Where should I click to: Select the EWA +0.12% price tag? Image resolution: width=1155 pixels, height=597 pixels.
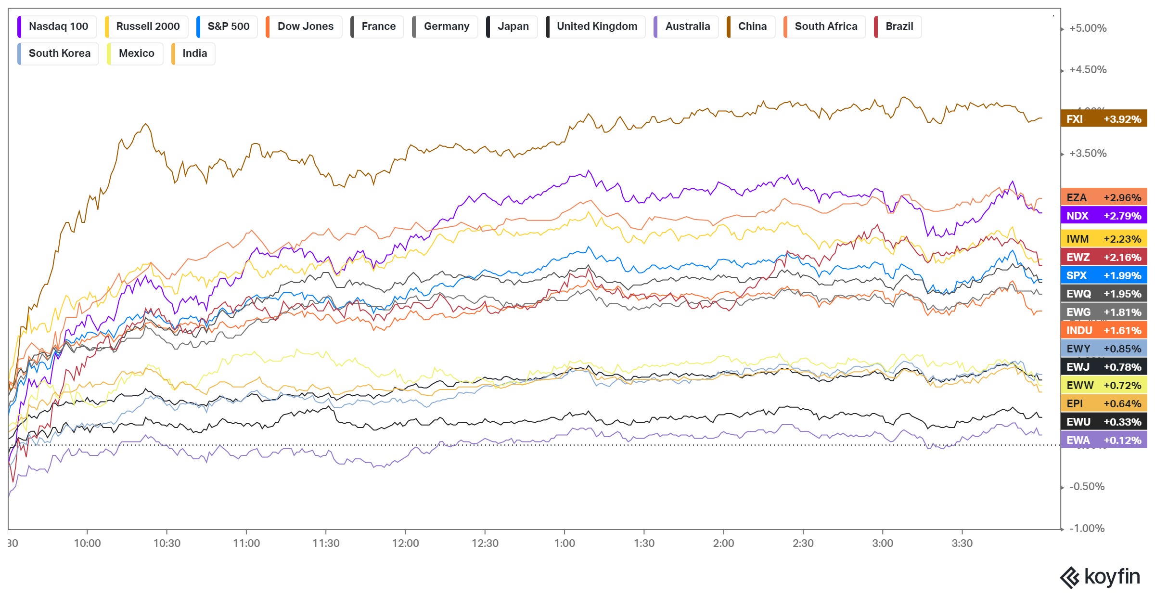tap(1104, 440)
